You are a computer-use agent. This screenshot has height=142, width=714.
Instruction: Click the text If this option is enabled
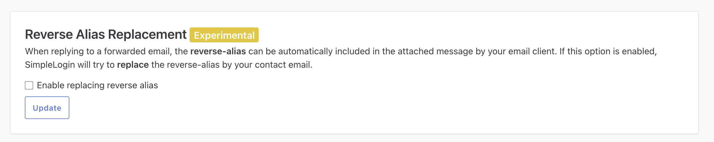click(x=608, y=51)
